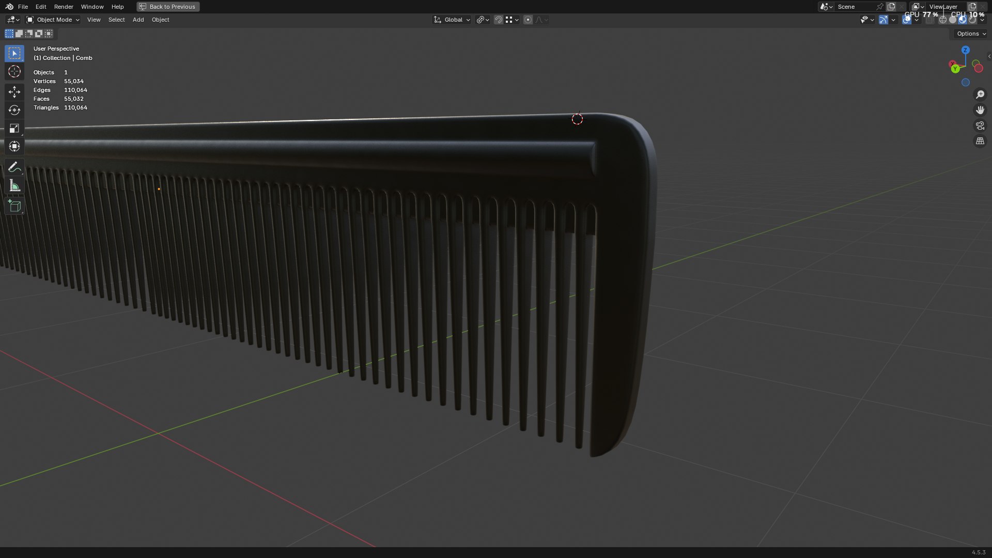Expand the overlays options dropdown arrow
992x558 pixels.
pos(917,20)
